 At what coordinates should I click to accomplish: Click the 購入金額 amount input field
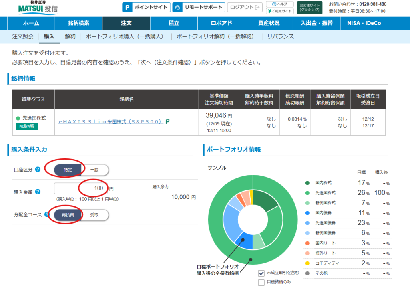[81, 188]
